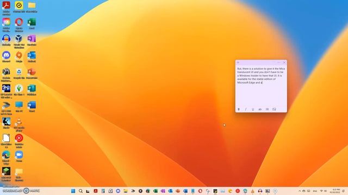348x195 pixels.
Task: Create a new note with the plus button
Action: (238, 63)
